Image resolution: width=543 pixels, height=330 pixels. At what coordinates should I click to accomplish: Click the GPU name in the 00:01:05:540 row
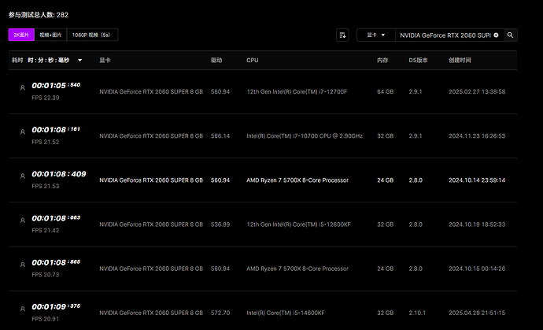coord(151,92)
